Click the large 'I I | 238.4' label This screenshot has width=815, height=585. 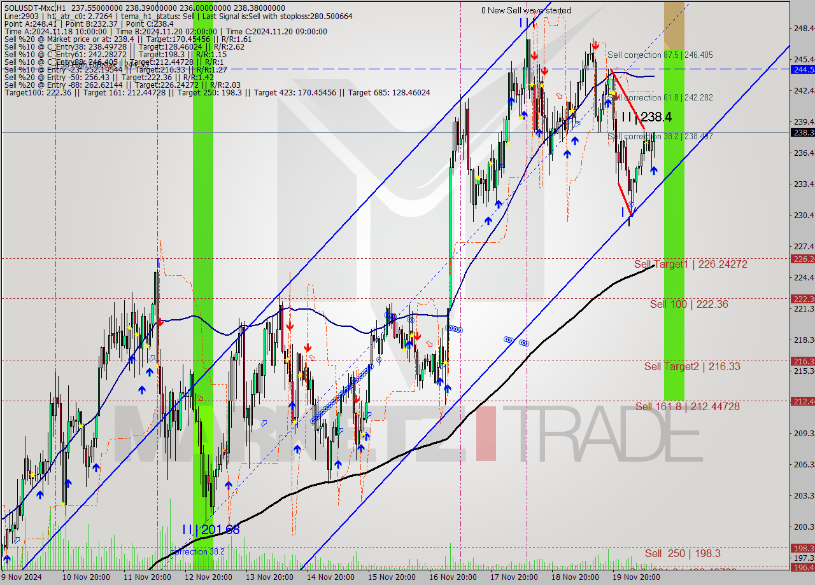646,117
